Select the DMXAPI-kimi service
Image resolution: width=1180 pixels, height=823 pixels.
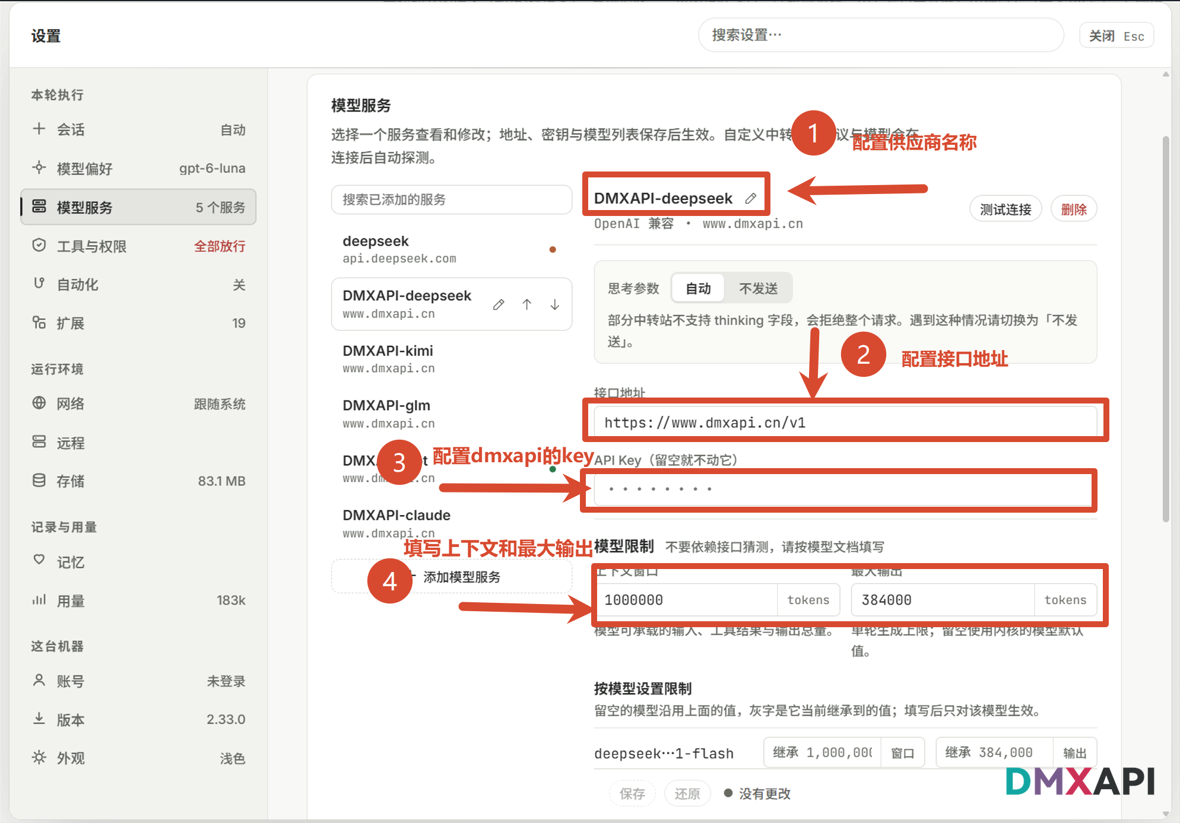(451, 359)
